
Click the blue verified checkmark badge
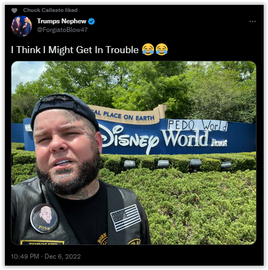point(92,21)
